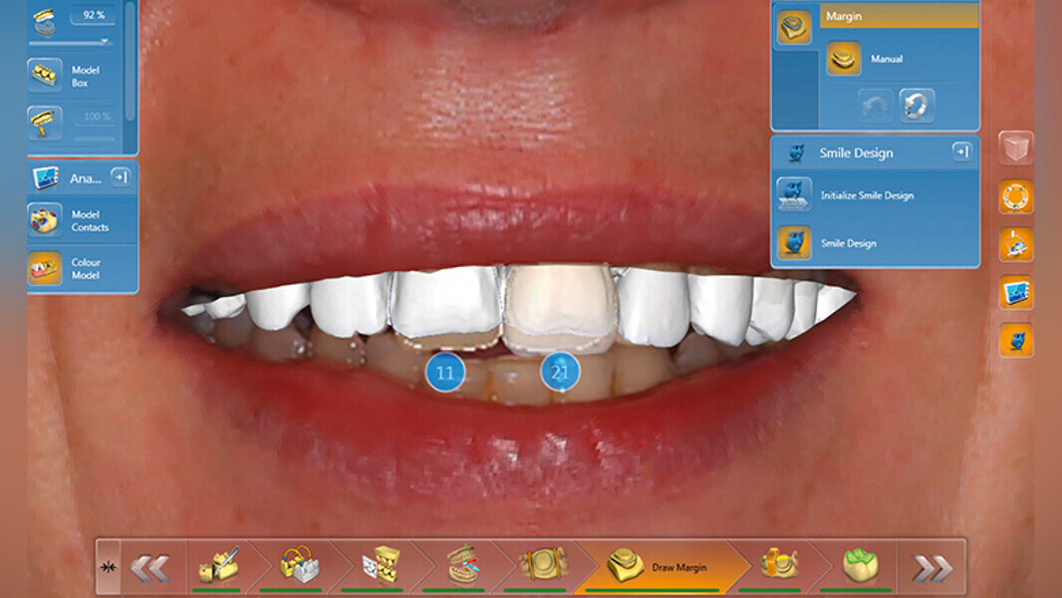Select tooth 21 marker
This screenshot has width=1062, height=598.
[x=560, y=372]
